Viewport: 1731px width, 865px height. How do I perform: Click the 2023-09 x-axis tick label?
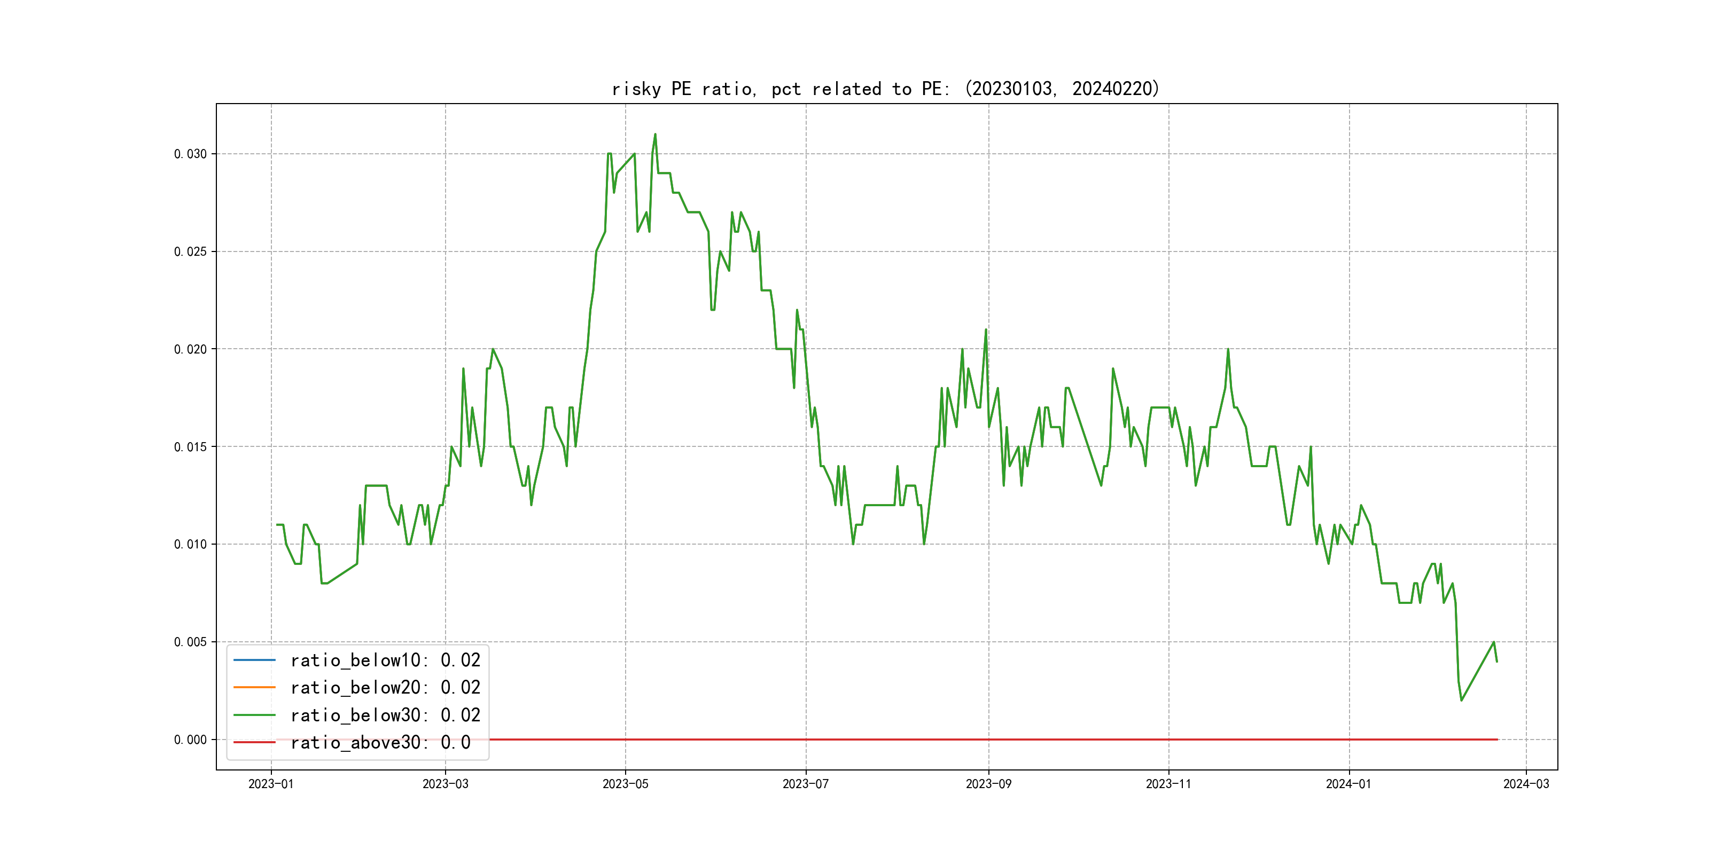coord(988,784)
